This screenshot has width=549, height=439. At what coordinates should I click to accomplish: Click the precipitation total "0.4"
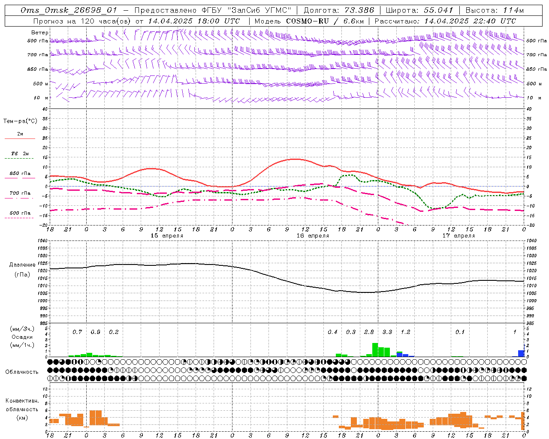tap(332, 332)
